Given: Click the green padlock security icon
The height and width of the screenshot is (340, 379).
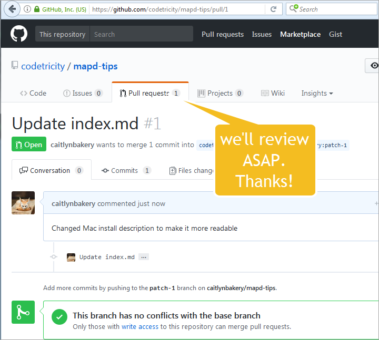Looking at the screenshot, I should pyautogui.click(x=37, y=9).
